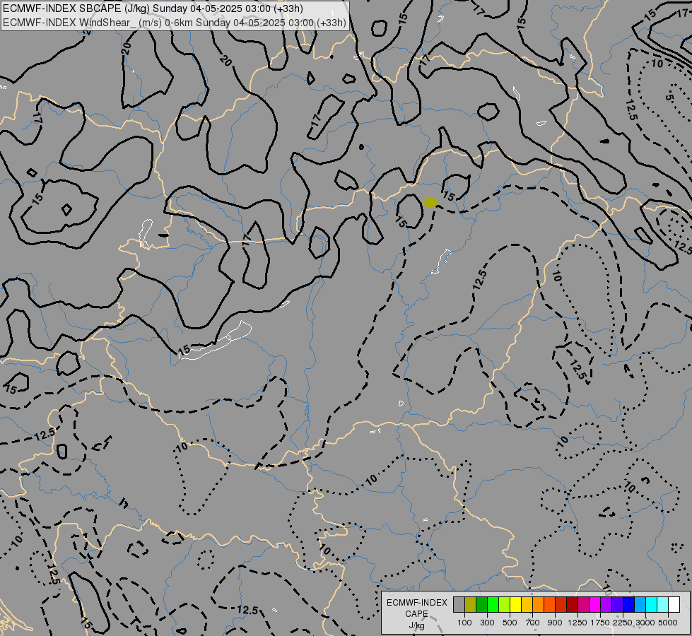Click the olive swatch in CAPE legend
Viewport: 692px width, 636px height.
(471, 605)
